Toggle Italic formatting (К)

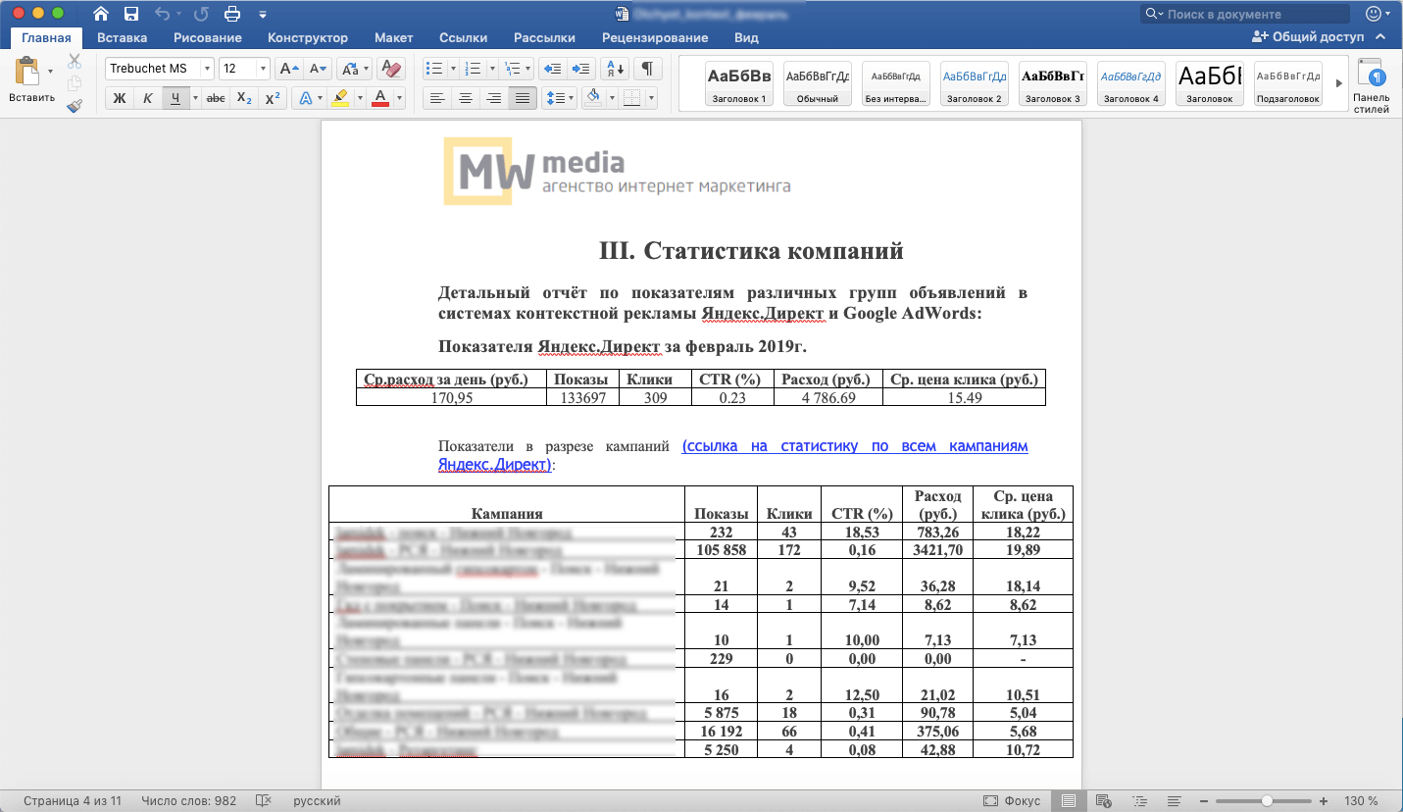147,98
